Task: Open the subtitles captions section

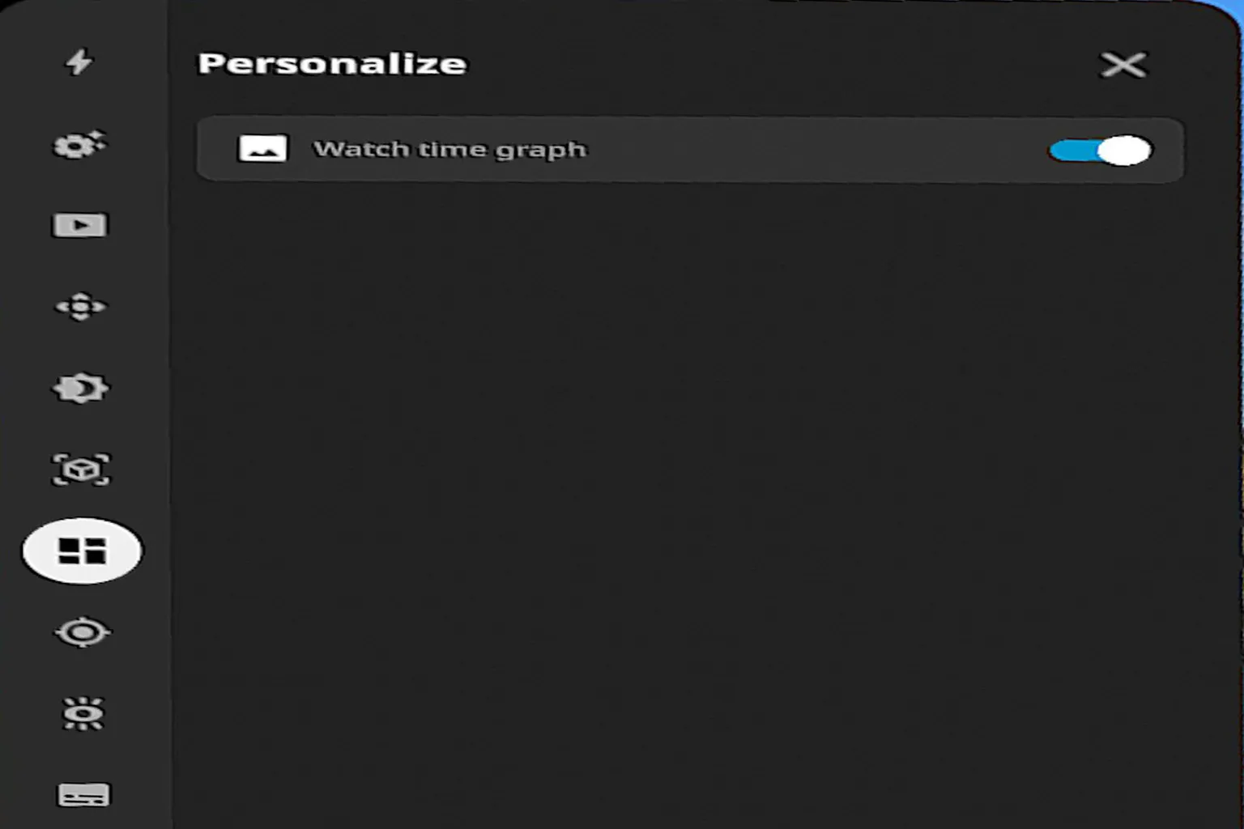Action: [x=83, y=795]
